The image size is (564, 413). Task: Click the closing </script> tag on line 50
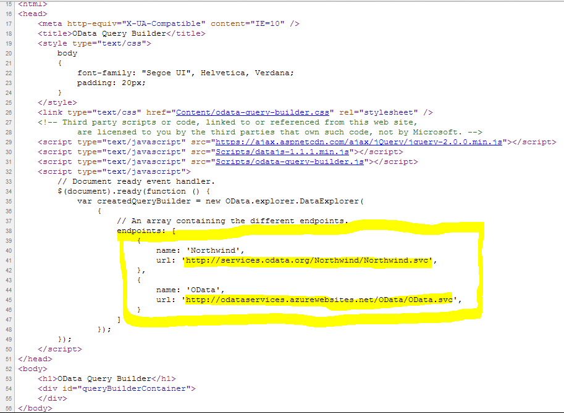point(60,349)
